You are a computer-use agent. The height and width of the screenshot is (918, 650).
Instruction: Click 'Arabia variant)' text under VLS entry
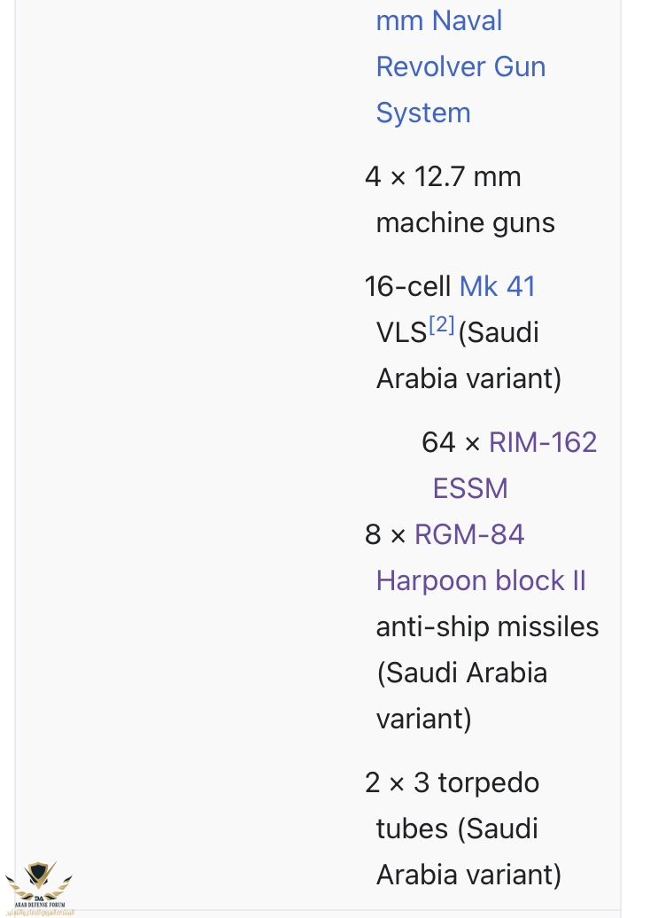(x=468, y=378)
